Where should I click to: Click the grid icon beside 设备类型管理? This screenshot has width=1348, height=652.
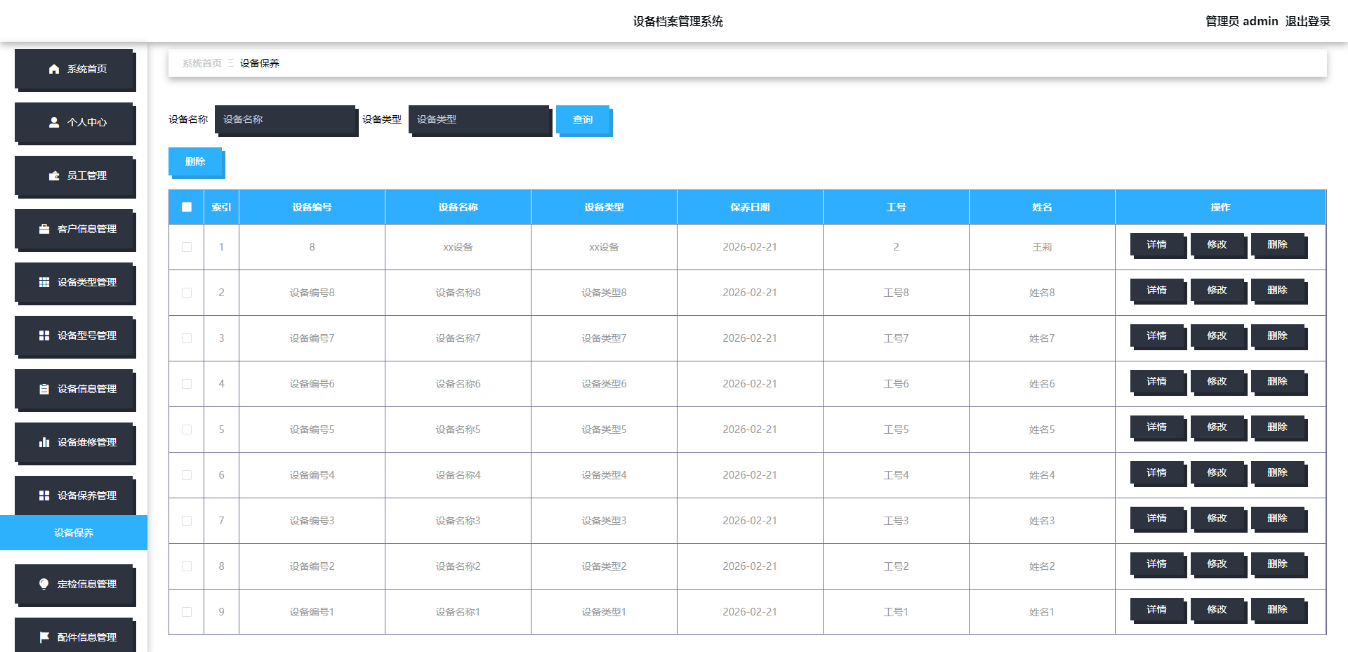pos(44,282)
